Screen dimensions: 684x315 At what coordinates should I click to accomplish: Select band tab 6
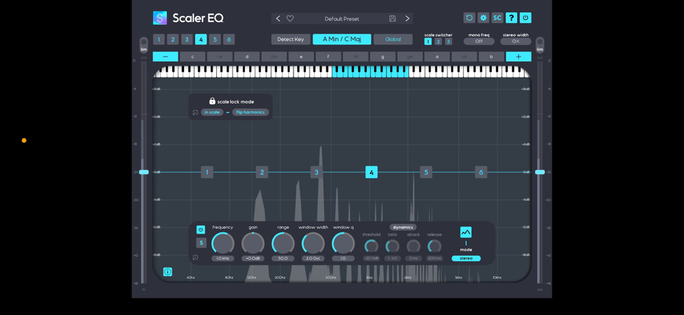click(x=229, y=40)
